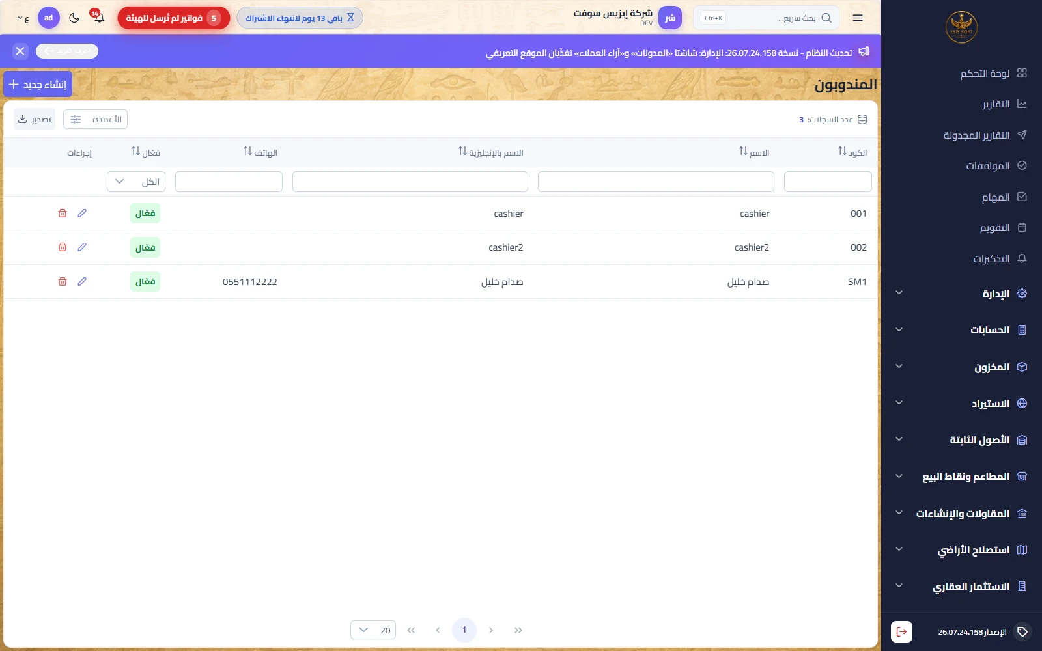Delete the cashier 001 row
The width and height of the screenshot is (1042, 651).
63,214
